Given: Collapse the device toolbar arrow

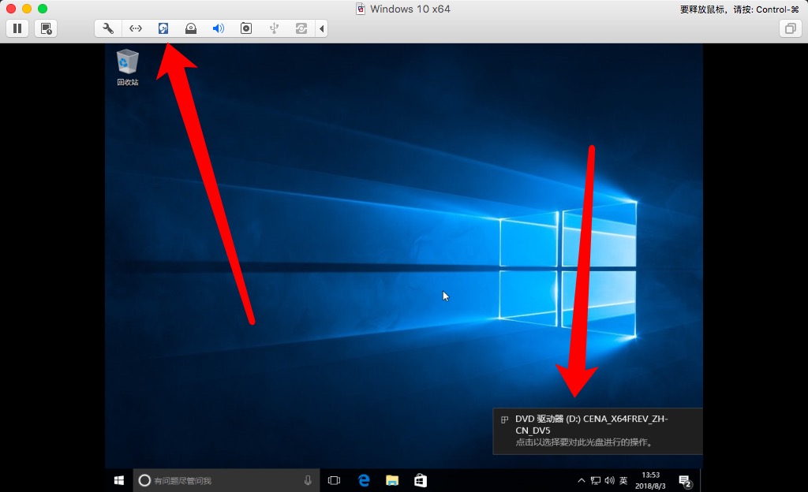Looking at the screenshot, I should (x=322, y=28).
